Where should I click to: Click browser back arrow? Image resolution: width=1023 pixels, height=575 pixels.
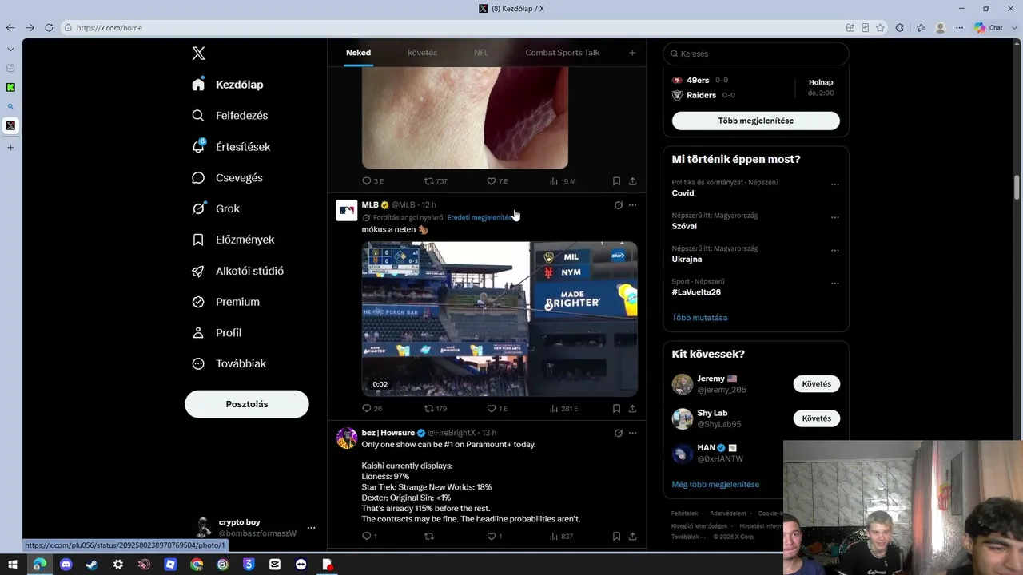(10, 27)
